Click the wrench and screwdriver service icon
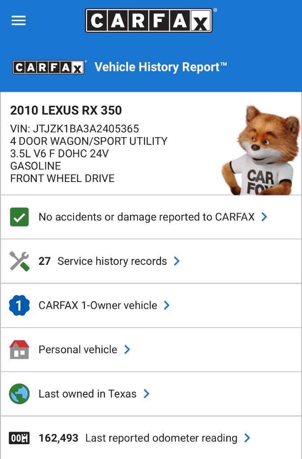The height and width of the screenshot is (459, 302). point(19,261)
